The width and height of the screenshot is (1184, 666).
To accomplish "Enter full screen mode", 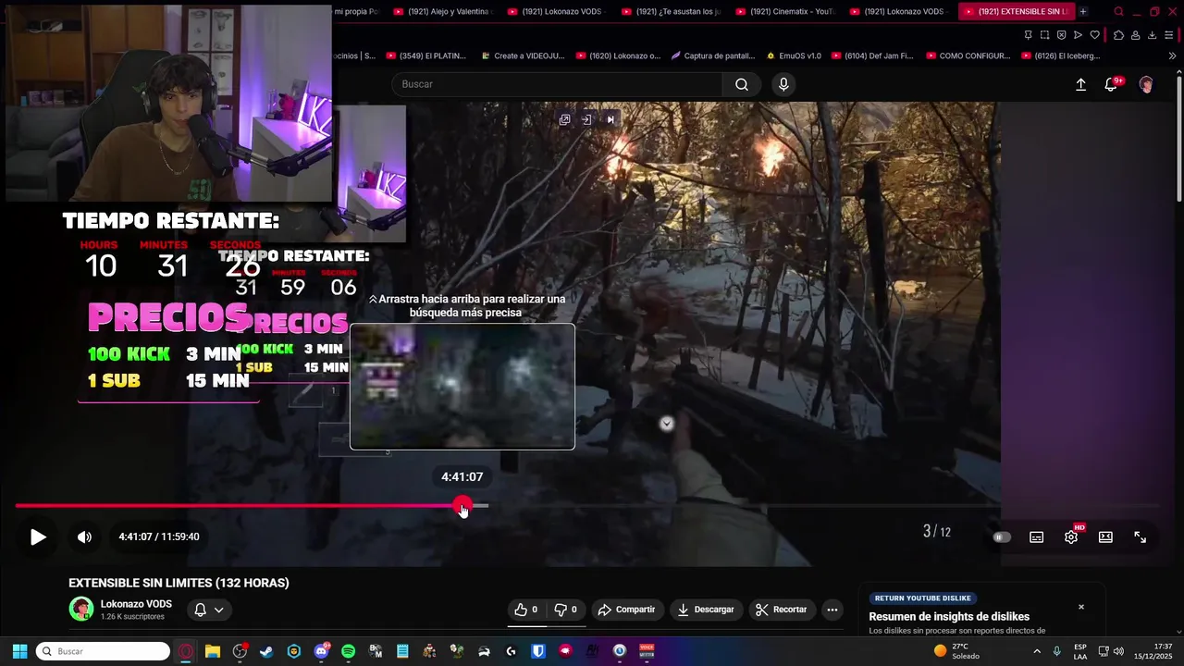I will point(1141,537).
